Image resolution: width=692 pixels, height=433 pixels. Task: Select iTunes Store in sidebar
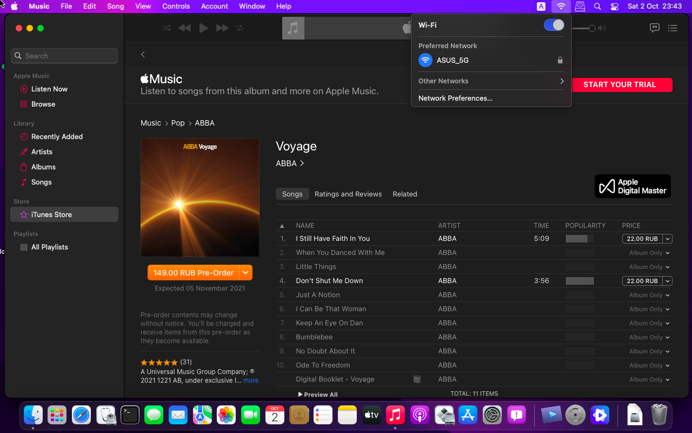click(x=64, y=214)
